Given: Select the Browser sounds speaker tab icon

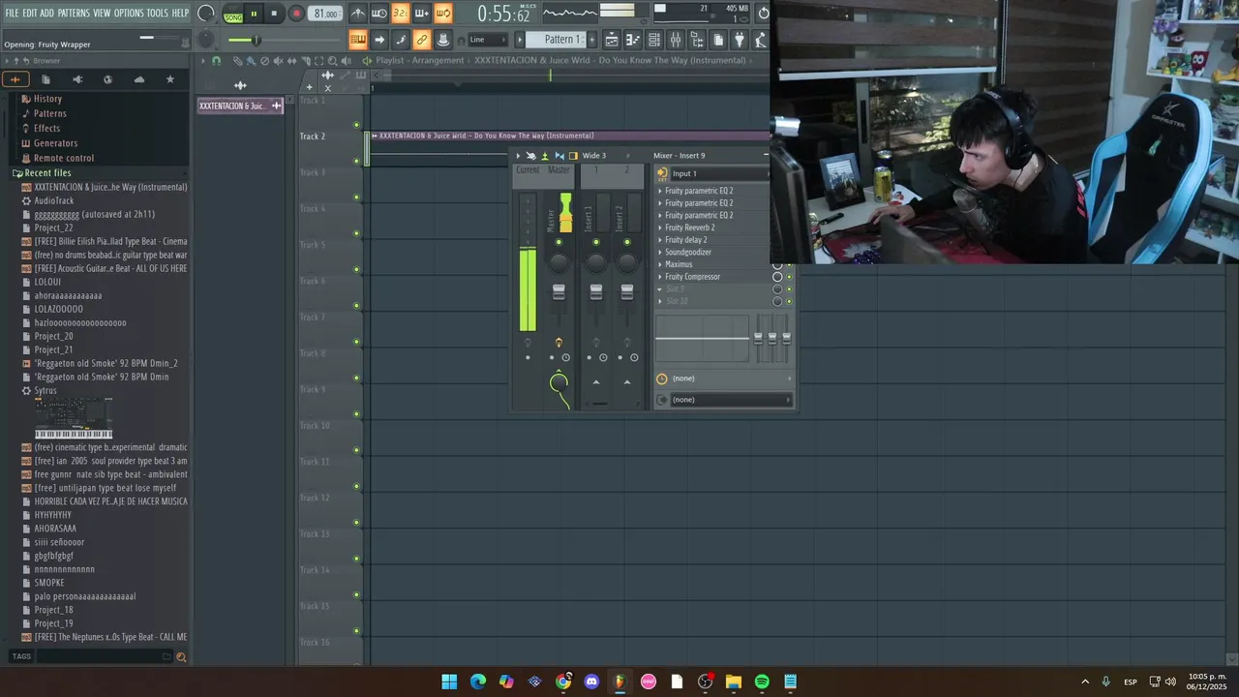Looking at the screenshot, I should [x=77, y=79].
